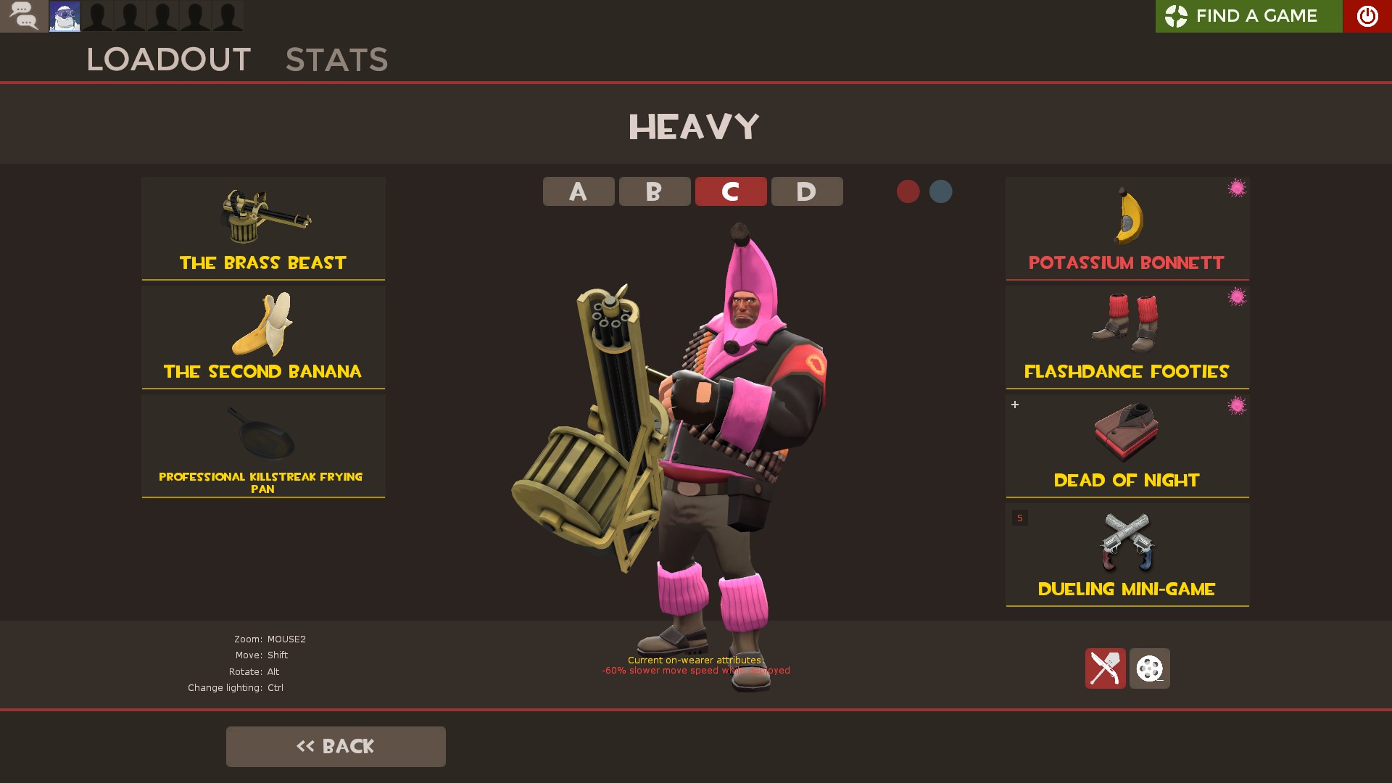Select the blue team color swatch
Screen dimensions: 1392x783
pos(940,191)
